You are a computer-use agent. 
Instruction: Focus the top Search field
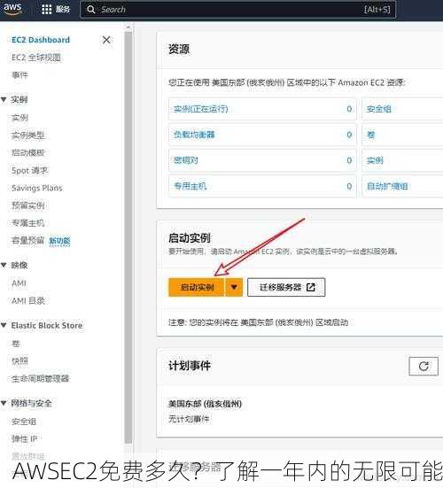click(x=237, y=10)
